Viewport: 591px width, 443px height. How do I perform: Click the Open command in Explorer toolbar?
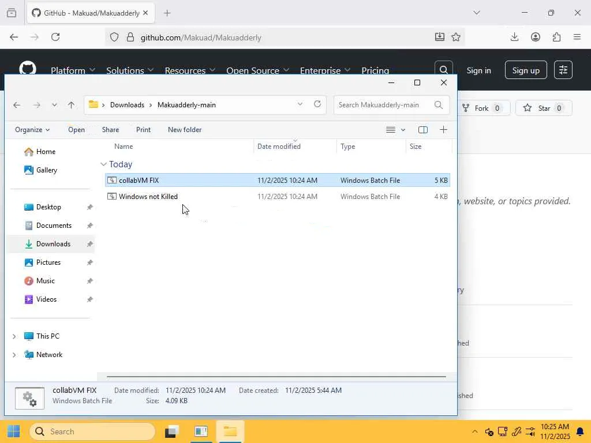(77, 130)
